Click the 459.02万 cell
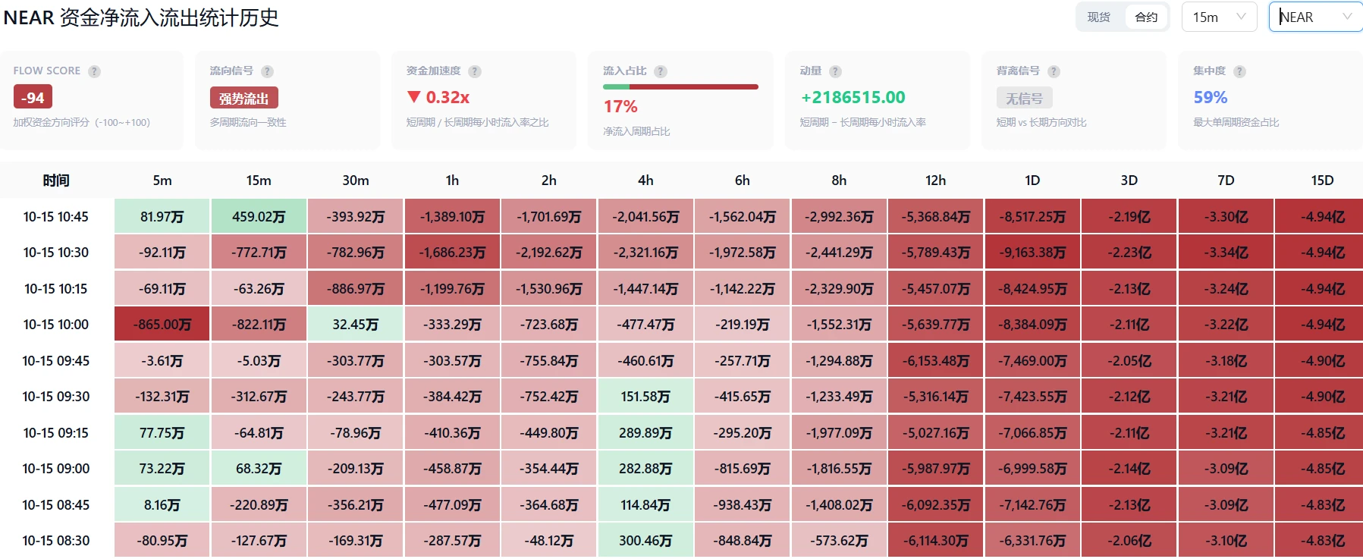 click(259, 217)
